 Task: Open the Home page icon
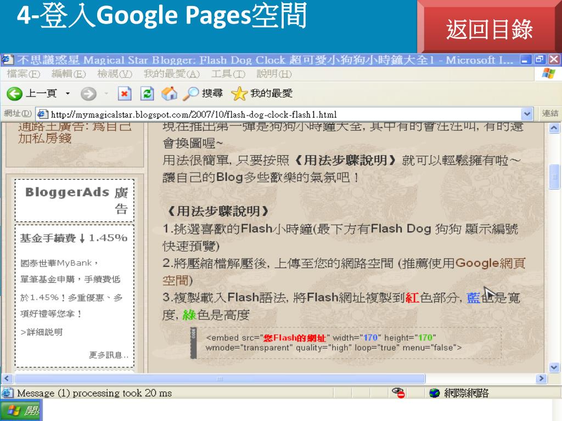(x=169, y=94)
